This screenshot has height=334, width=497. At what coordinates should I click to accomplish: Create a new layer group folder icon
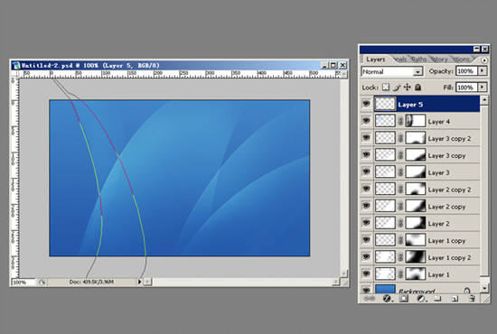(437, 298)
